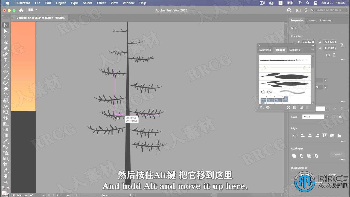Select the Perspective Grid tool
This screenshot has height=197, width=350.
pyautogui.click(x=5, y=124)
